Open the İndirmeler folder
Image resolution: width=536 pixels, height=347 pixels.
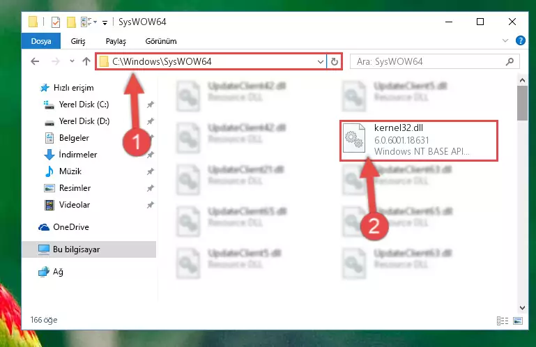pos(77,155)
